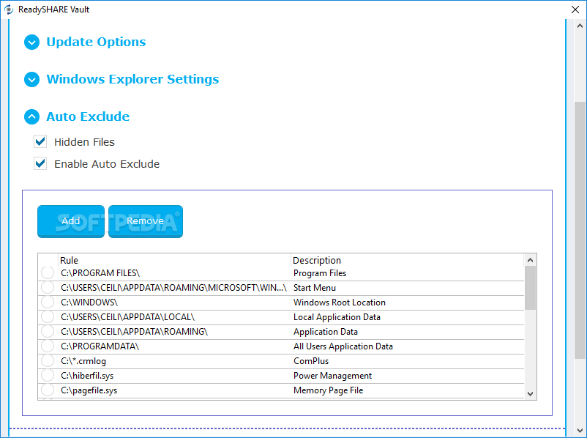
Task: Click the 'Program Files' description cell
Action: pos(320,273)
